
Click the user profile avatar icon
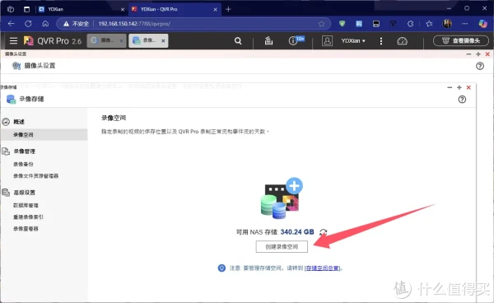coord(327,41)
